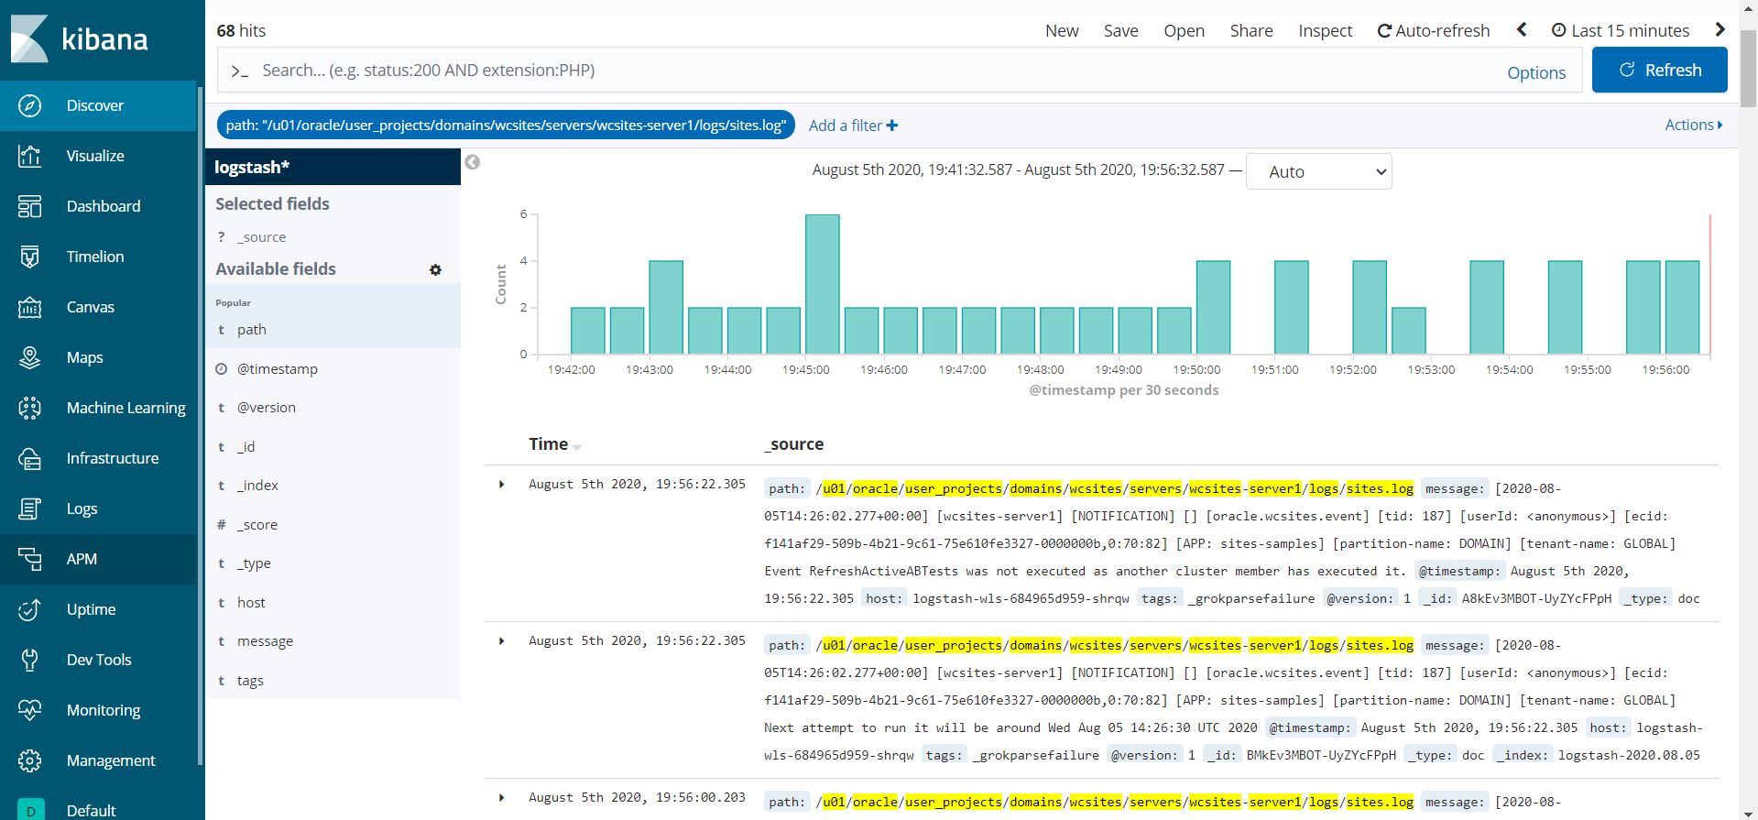Screen dimensions: 1758x820
Task: Open Logs via its document icon
Action: (29, 508)
